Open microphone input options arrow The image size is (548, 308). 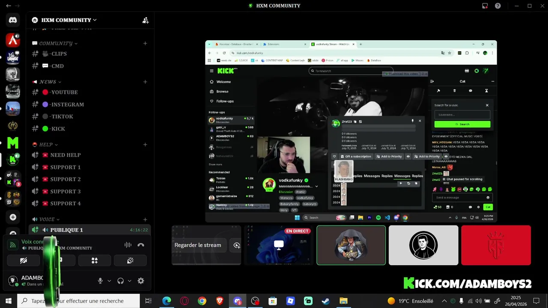click(x=109, y=281)
